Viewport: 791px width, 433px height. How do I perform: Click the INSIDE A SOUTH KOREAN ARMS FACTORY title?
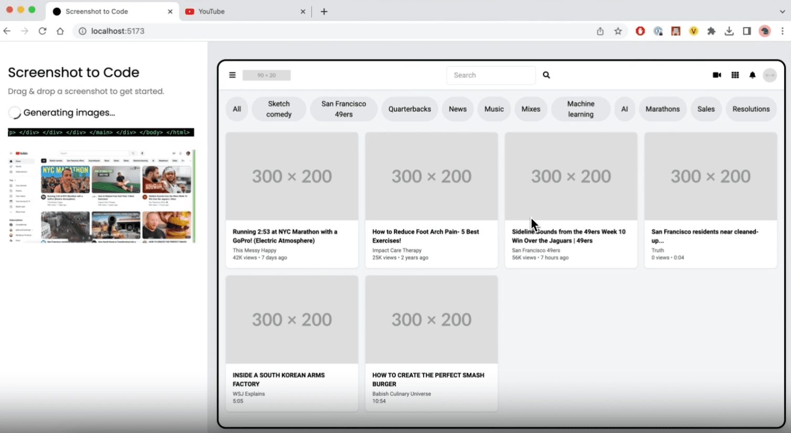tap(279, 380)
